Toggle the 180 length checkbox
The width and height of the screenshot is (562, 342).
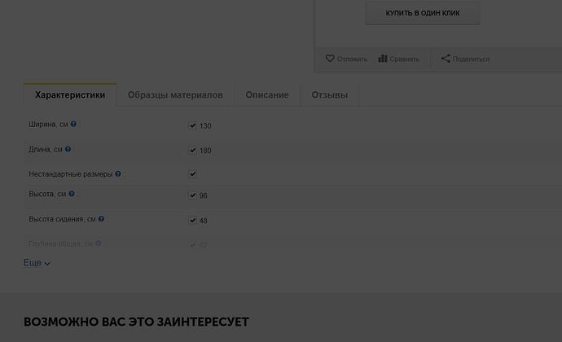pyautogui.click(x=192, y=150)
